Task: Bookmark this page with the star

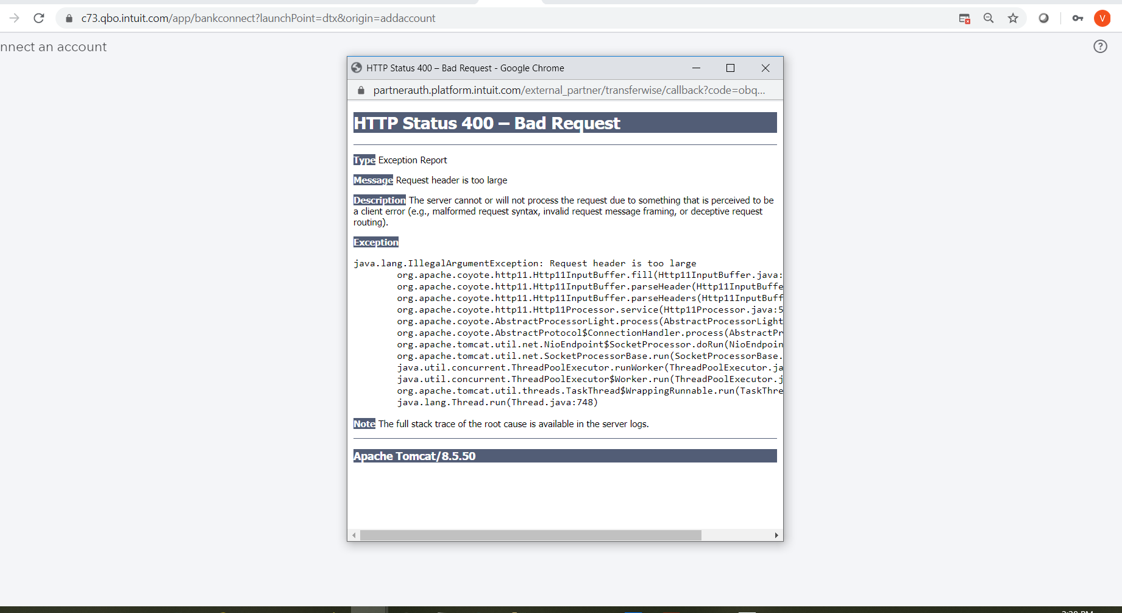Action: point(1013,18)
